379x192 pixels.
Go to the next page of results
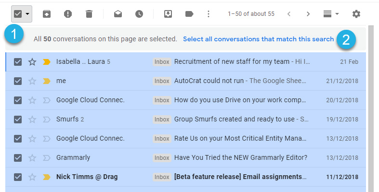[x=308, y=14]
